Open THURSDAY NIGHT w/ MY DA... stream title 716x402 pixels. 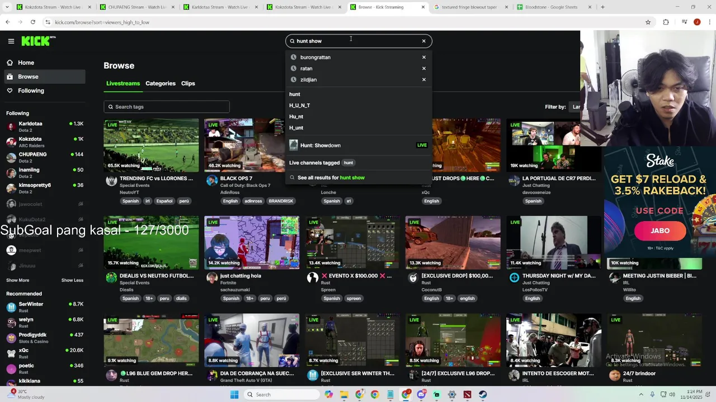[x=559, y=276]
